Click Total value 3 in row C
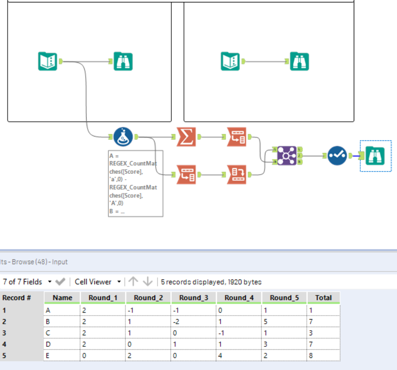 [323, 333]
